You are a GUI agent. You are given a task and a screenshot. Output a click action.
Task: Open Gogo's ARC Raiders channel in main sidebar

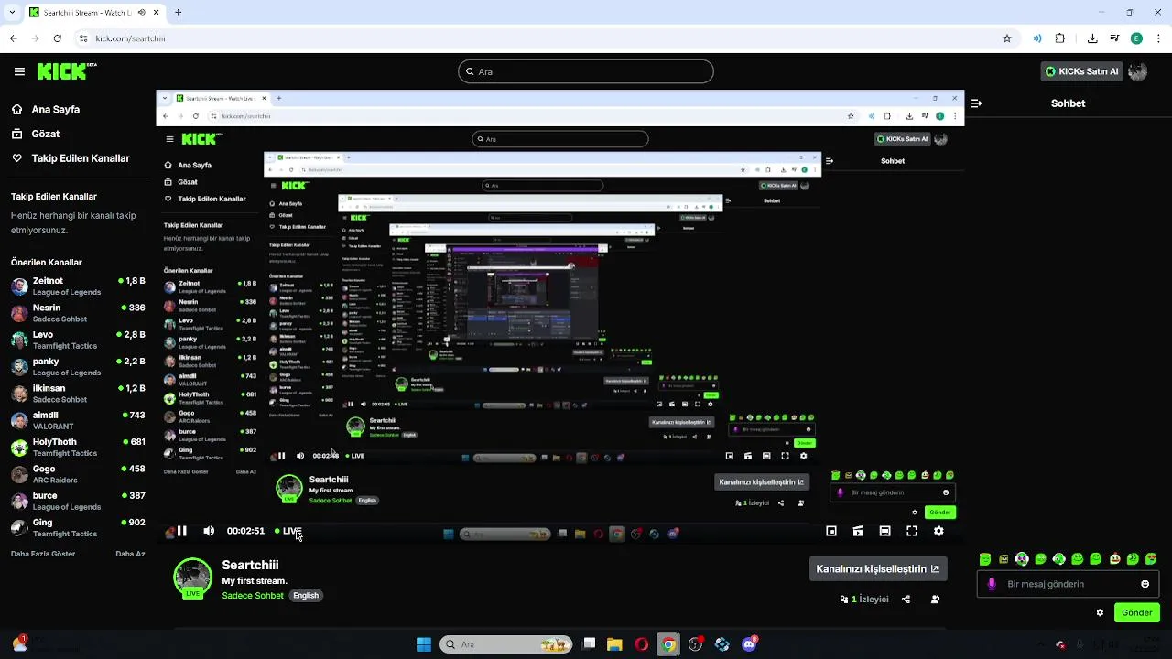(78, 473)
